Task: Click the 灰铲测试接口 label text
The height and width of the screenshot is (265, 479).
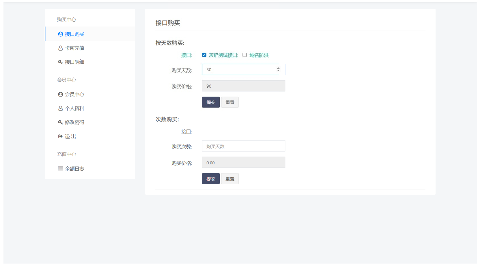Action: (x=223, y=55)
